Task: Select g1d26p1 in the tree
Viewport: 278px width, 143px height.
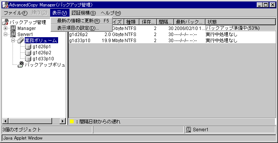Action: [42, 47]
